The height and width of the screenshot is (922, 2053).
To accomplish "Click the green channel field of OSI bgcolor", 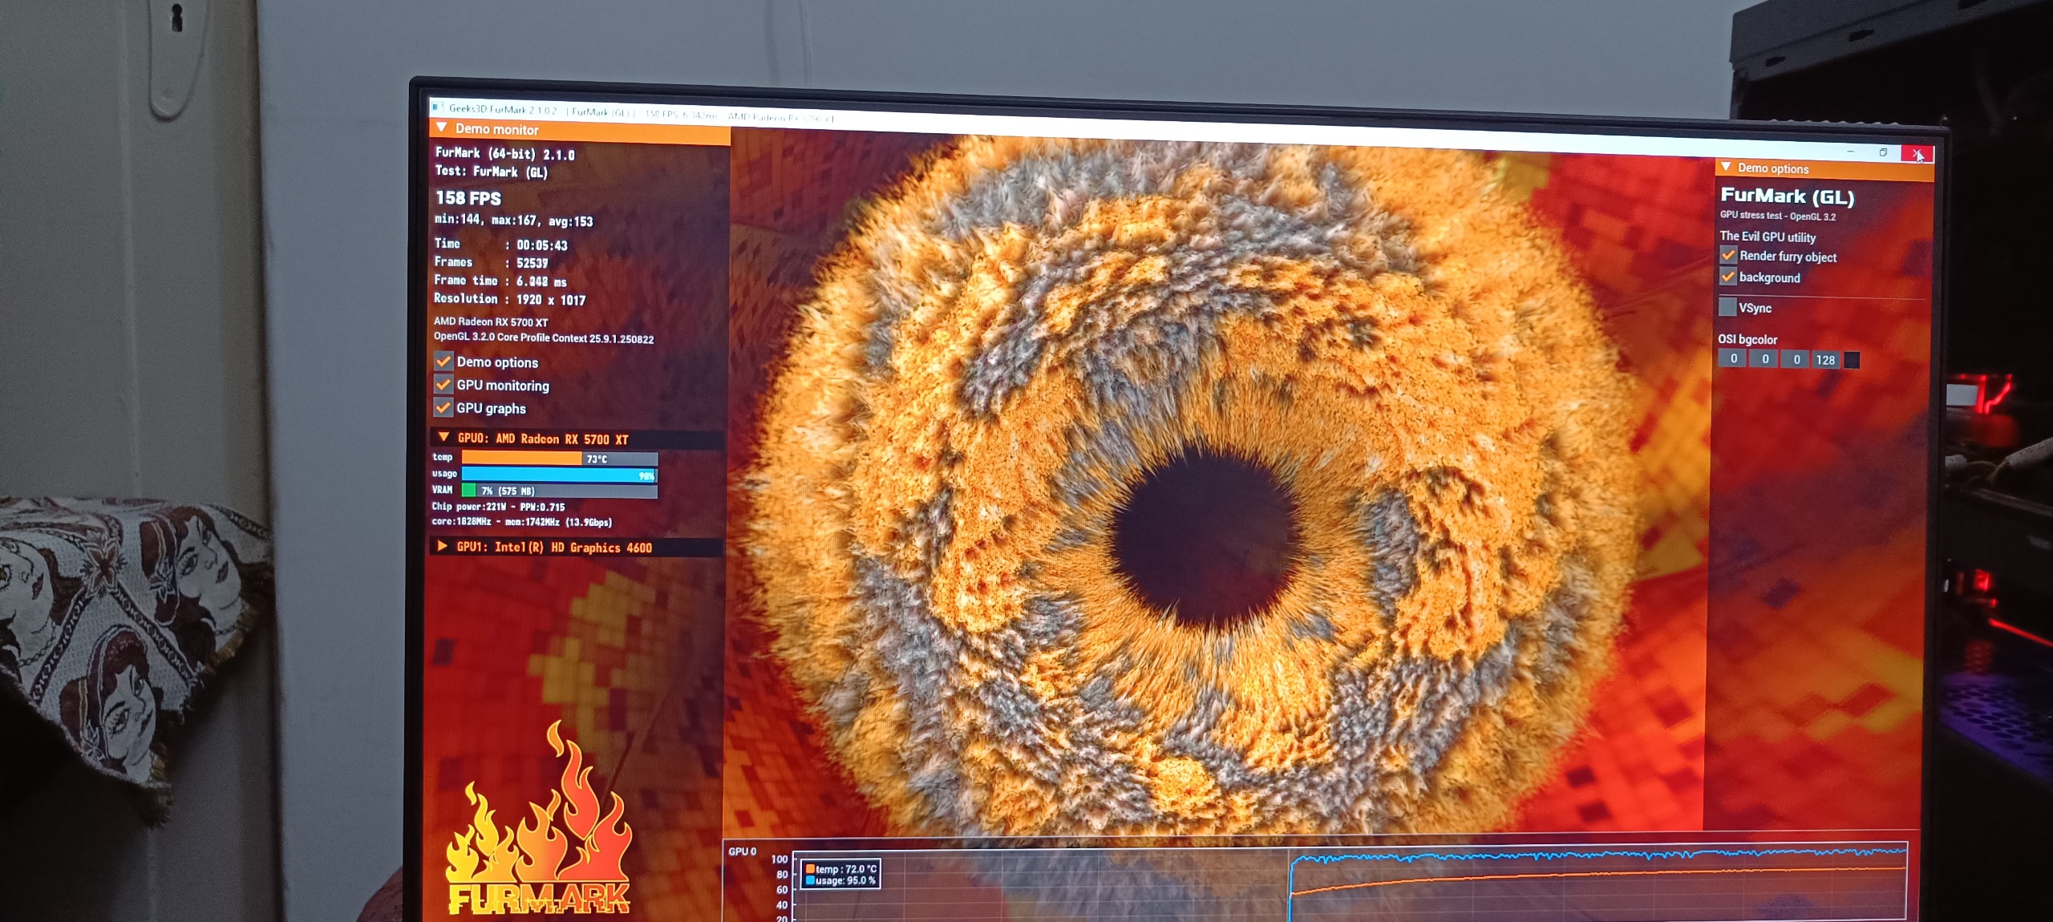I will (x=1764, y=359).
